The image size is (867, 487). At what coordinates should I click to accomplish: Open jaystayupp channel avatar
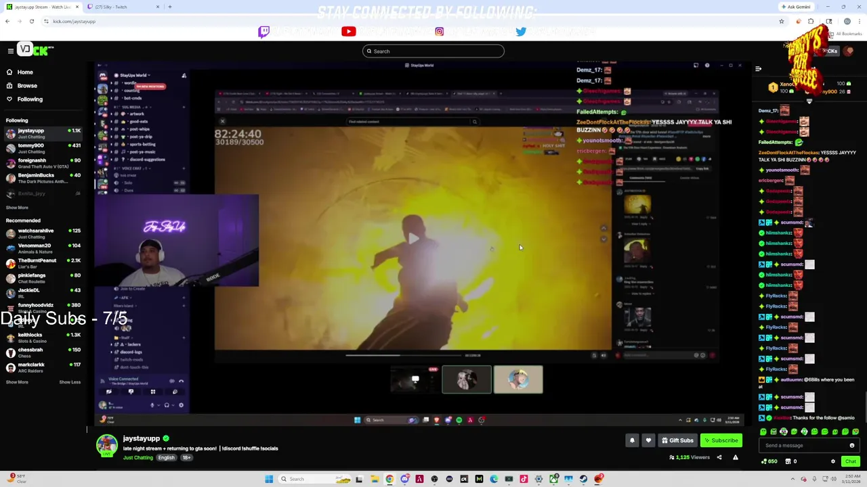[106, 446]
